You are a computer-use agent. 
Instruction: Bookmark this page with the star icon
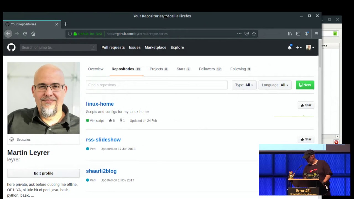pyautogui.click(x=254, y=34)
